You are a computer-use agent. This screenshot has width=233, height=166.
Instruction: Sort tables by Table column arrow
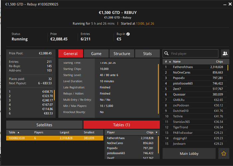(18, 132)
